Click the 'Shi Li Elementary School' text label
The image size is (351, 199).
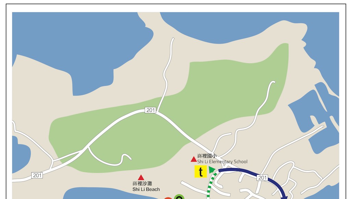click(222, 162)
